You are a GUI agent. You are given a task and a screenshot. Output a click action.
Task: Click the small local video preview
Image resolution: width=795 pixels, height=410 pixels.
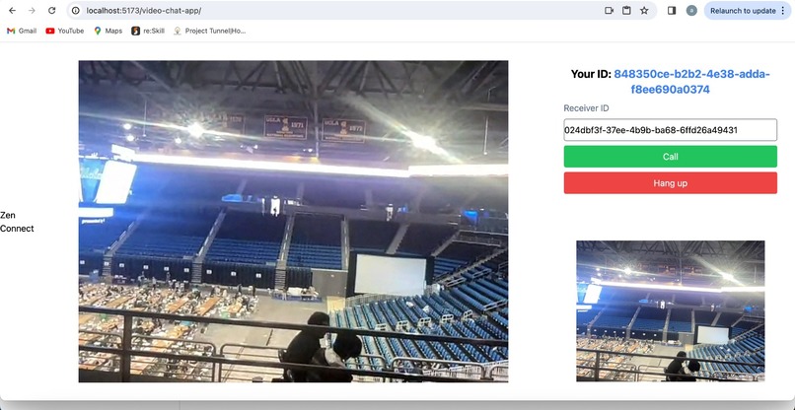pos(671,311)
